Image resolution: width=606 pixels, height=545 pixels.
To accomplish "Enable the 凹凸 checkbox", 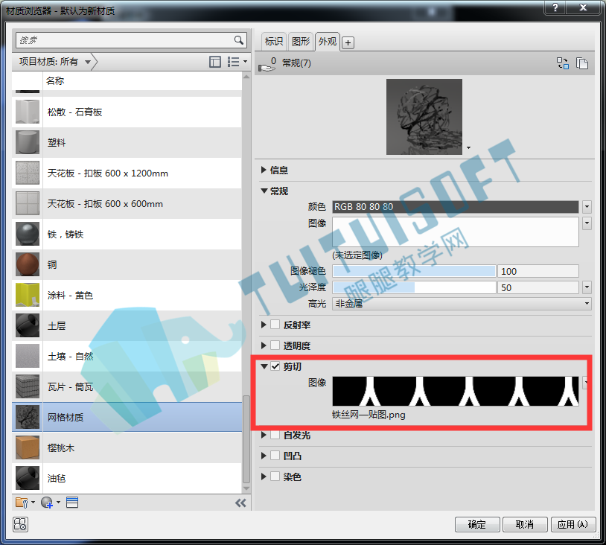I will click(x=275, y=456).
